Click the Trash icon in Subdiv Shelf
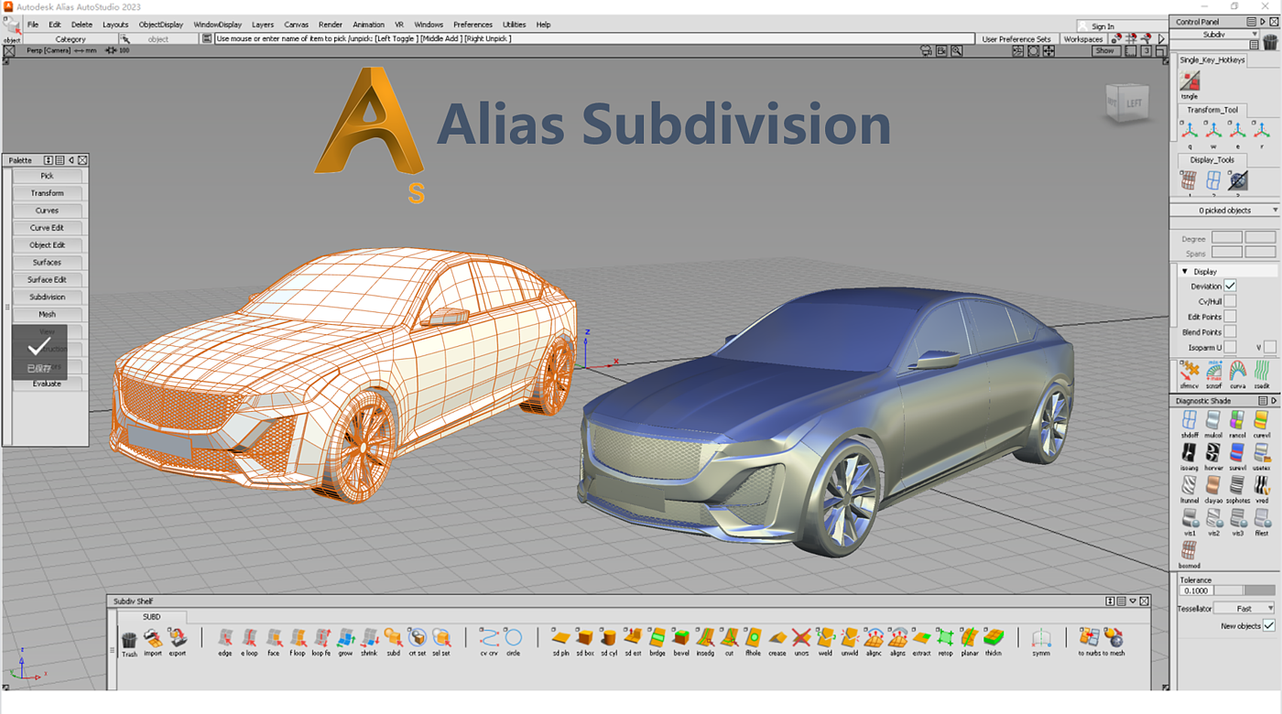This screenshot has width=1282, height=714. (129, 639)
